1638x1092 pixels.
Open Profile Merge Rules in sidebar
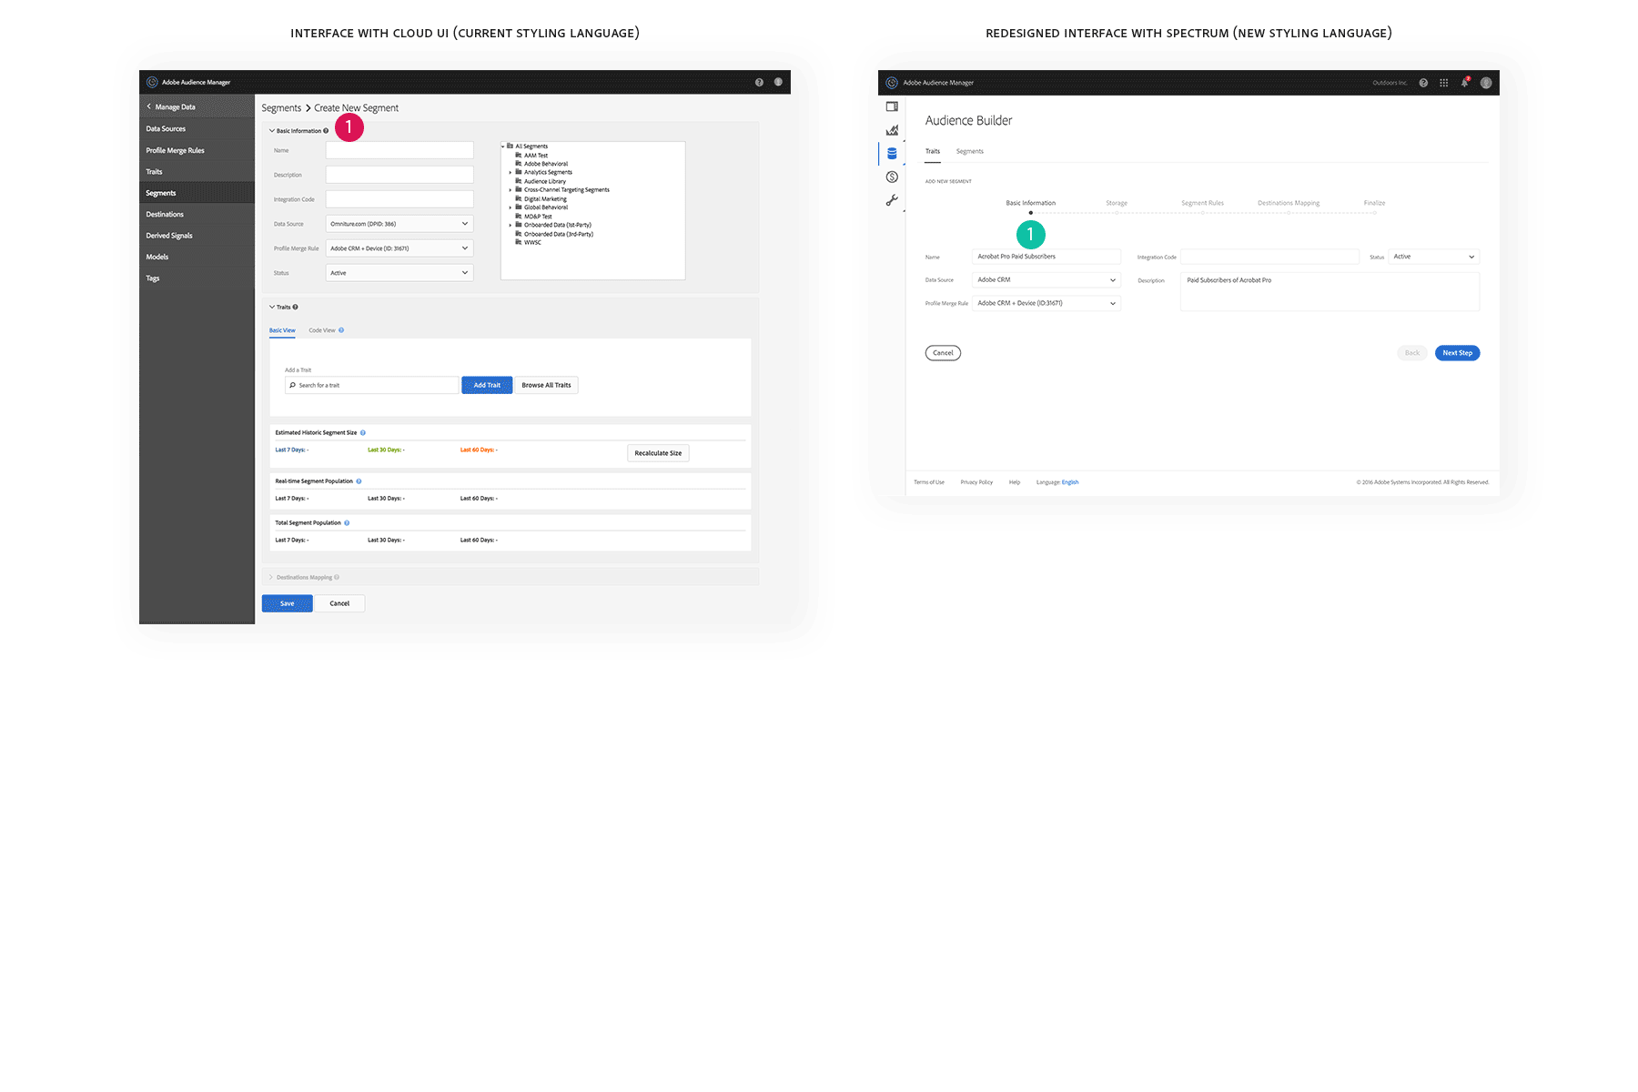(x=197, y=150)
